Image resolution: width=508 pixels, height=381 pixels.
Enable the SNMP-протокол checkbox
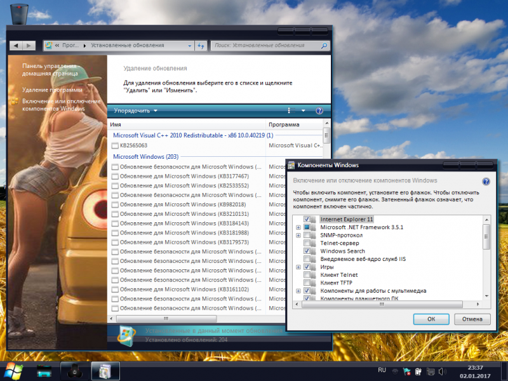[307, 235]
